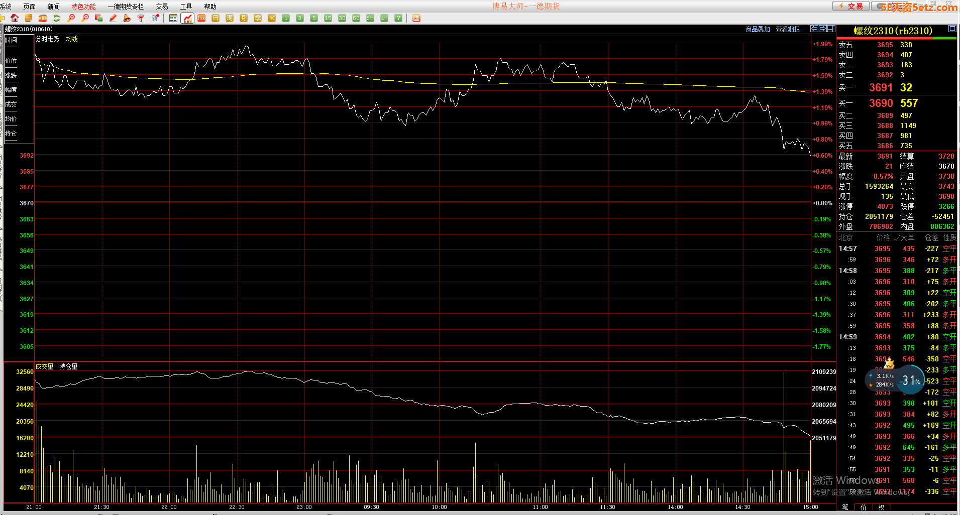Image resolution: width=960 pixels, height=515 pixels.
Task: Open the 帮助 menu
Action: [210, 7]
